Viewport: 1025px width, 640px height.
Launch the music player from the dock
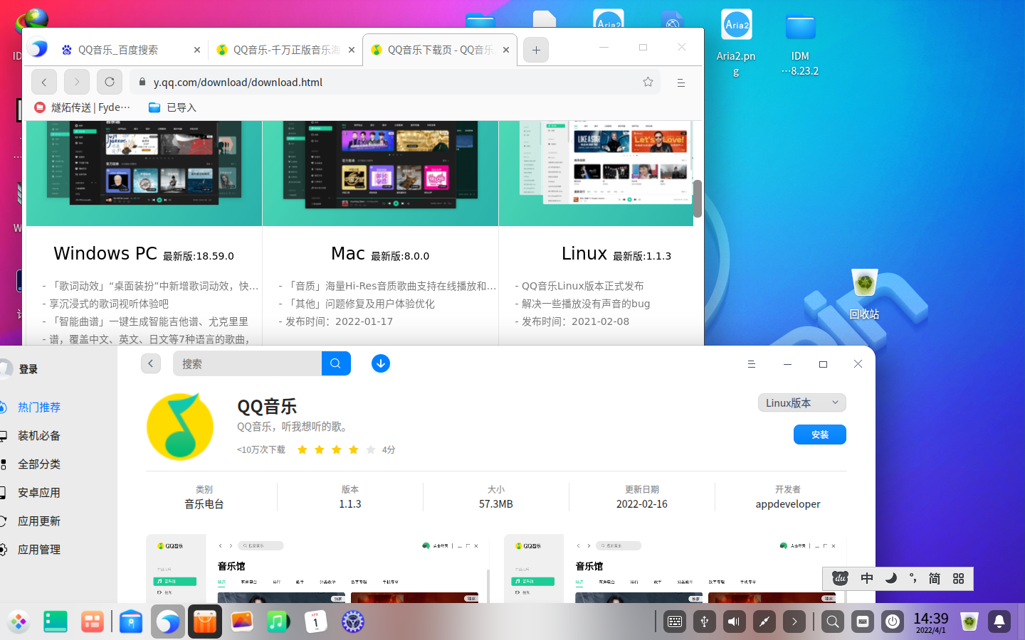click(x=278, y=622)
